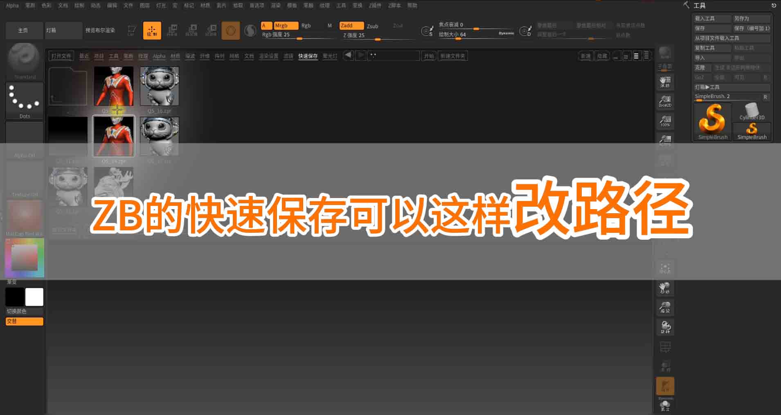The image size is (781, 415).
Task: Enable the Zsub sculpt mode
Action: tap(372, 26)
